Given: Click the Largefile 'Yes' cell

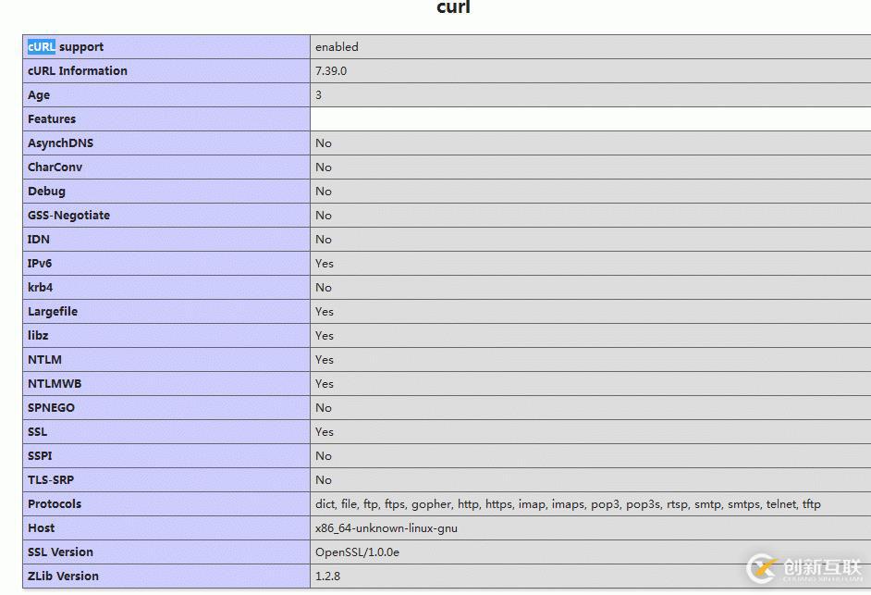Looking at the screenshot, I should pos(323,311).
